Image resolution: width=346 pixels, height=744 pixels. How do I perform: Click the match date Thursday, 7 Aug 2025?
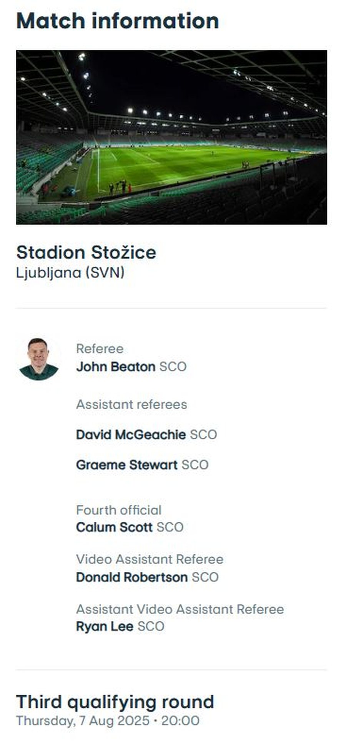83,721
